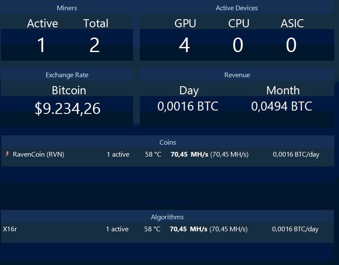Open the Active Devices panel header
This screenshot has width=339, height=265.
pyautogui.click(x=237, y=8)
